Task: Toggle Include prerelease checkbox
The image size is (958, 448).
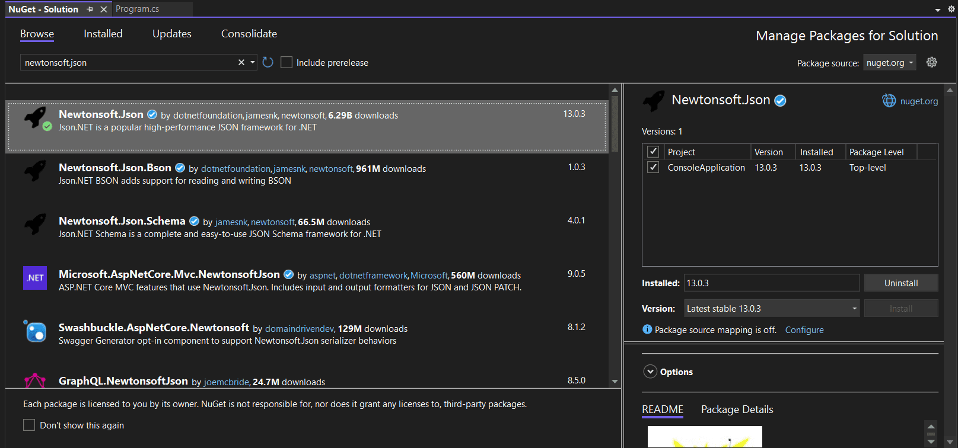Action: click(x=287, y=62)
